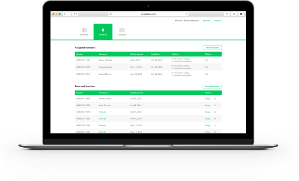Image resolution: width=299 pixels, height=181 pixels.
Task: Click the browser forward arrow
Action: click(x=69, y=14)
